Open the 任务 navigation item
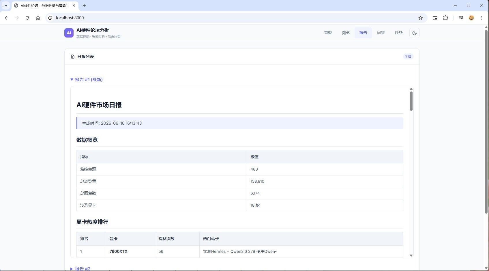 [398, 33]
